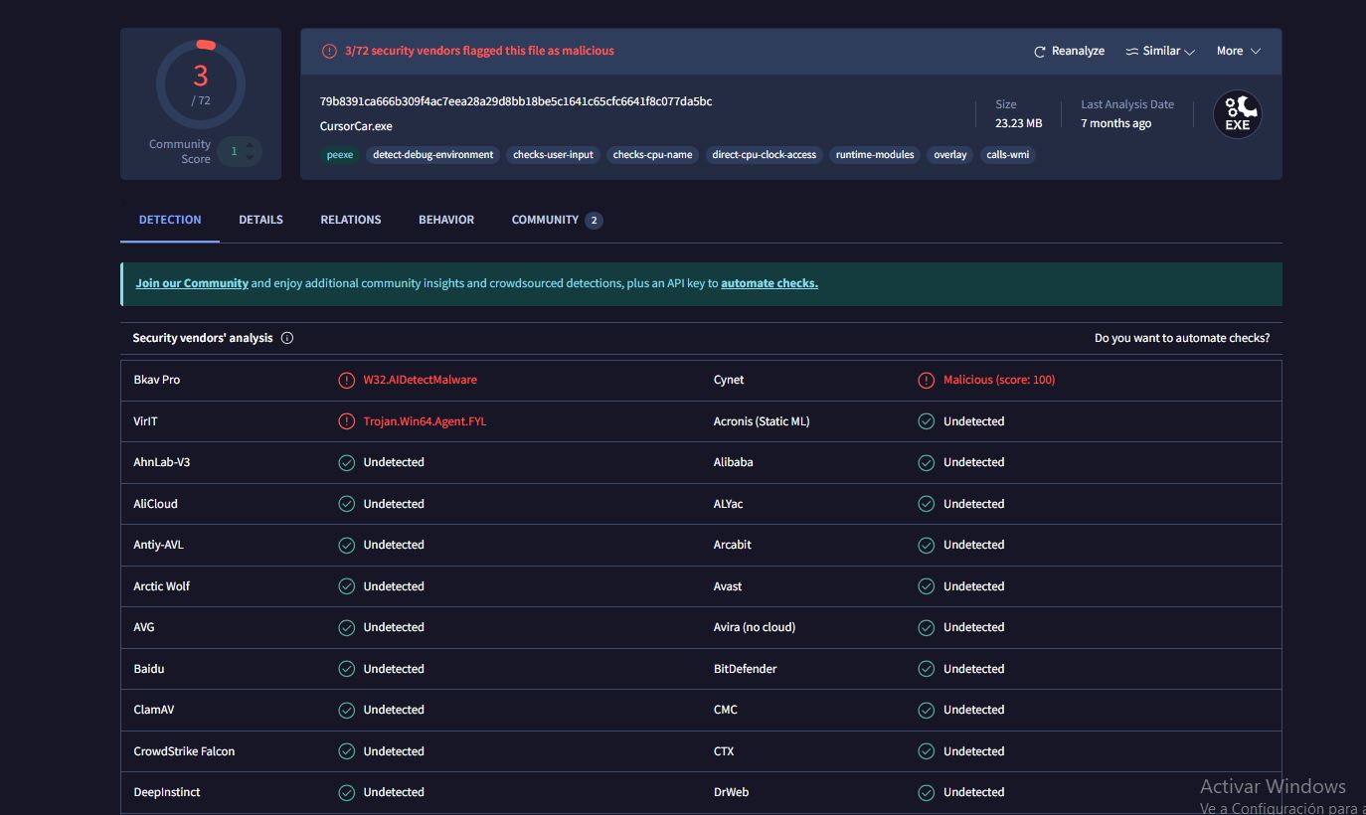Click the red alert icon in VirIT row
Image resolution: width=1366 pixels, height=815 pixels.
346,421
